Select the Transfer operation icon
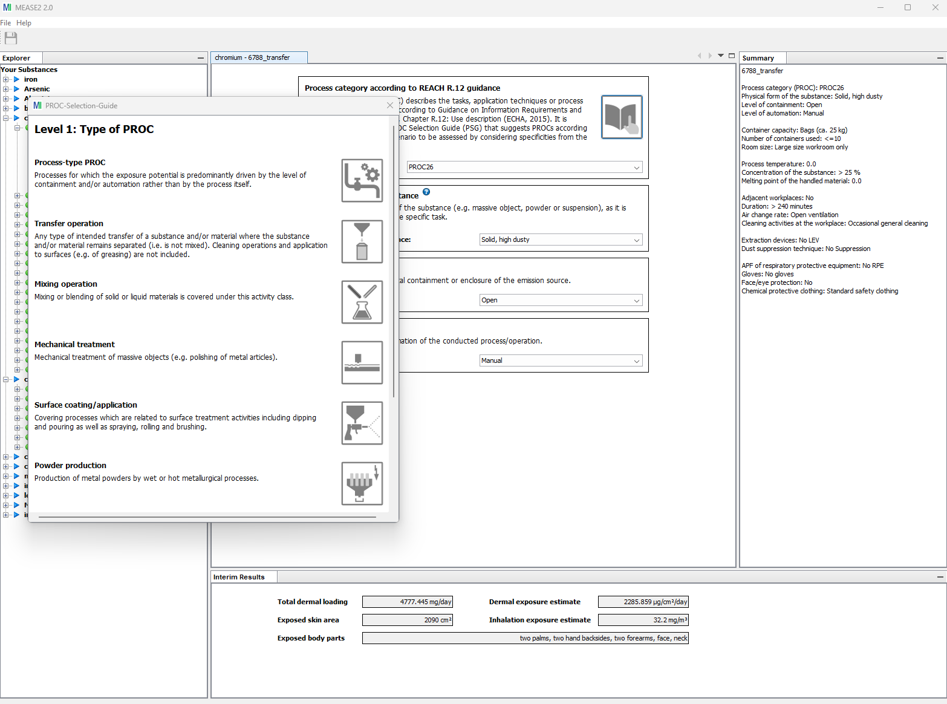The height and width of the screenshot is (704, 947). 362,241
